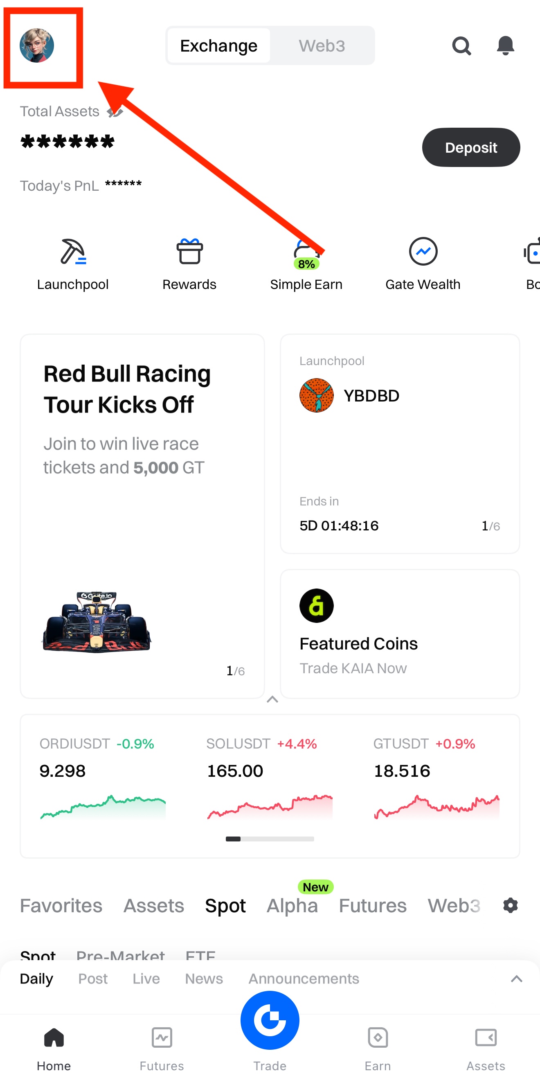Open notifications bell
The image size is (540, 1087).
coord(505,45)
